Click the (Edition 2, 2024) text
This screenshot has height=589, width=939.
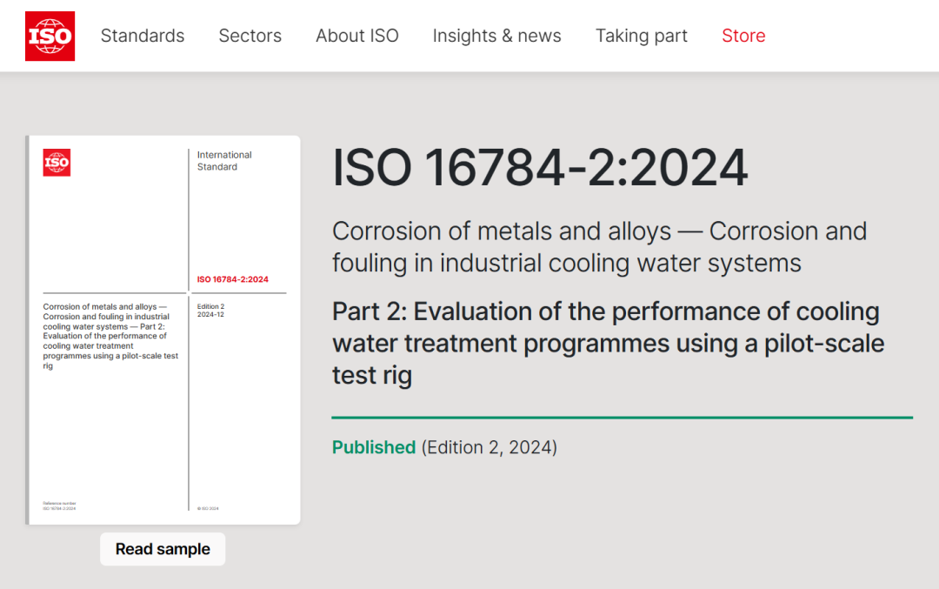coord(489,447)
